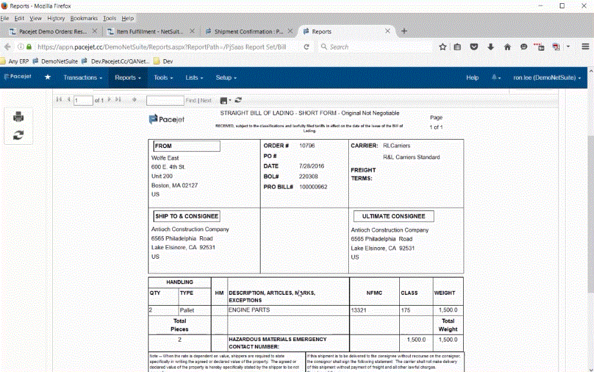Screen dimensions: 594x372
Task: Refresh report from the report toolbar
Action: (x=238, y=100)
